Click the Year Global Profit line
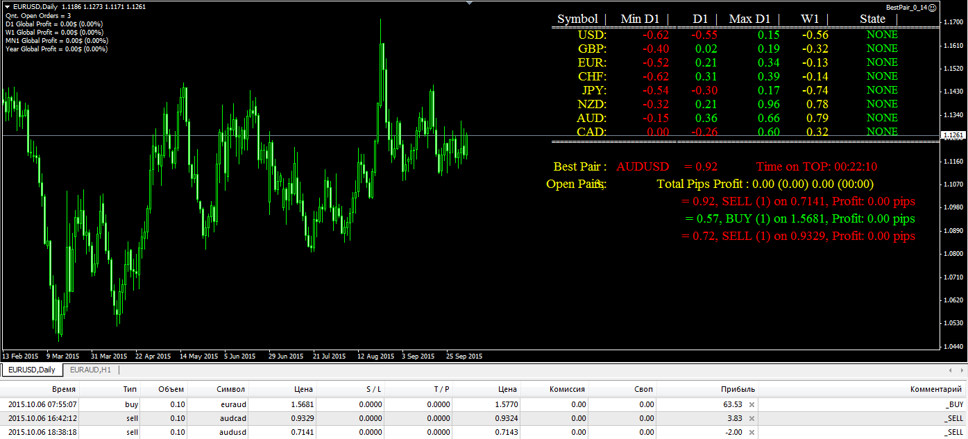Image resolution: width=968 pixels, height=439 pixels. click(x=56, y=49)
